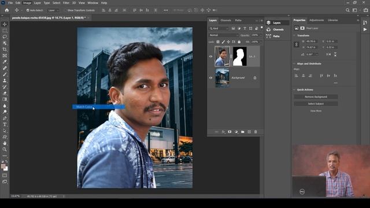Click the Select Subject button
This screenshot has height=208, width=370.
[x=316, y=104]
